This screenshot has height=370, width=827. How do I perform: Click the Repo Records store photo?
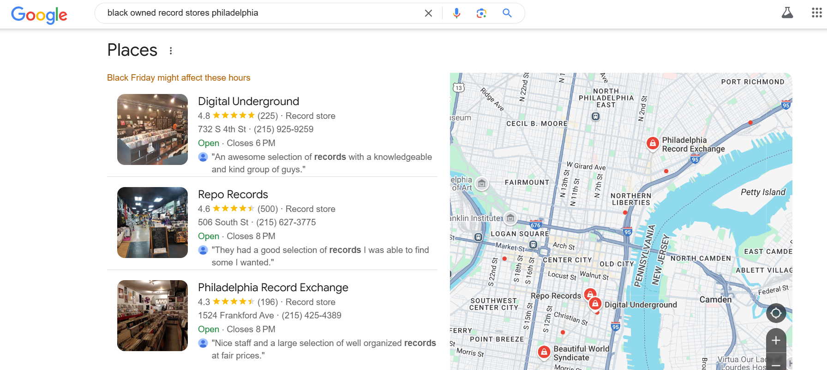pyautogui.click(x=152, y=223)
